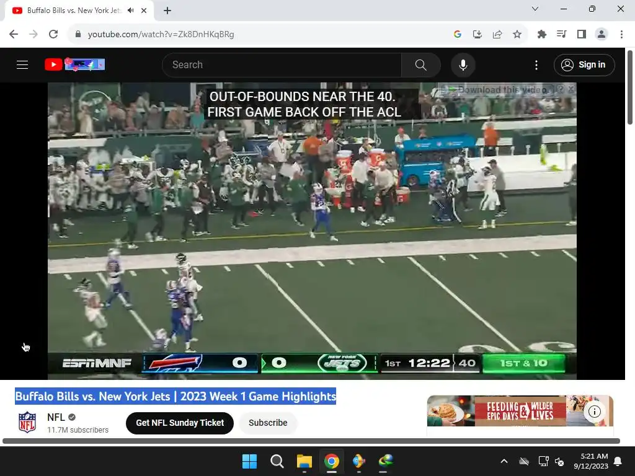View site information via padlock icon
This screenshot has height=476, width=635.
point(78,35)
